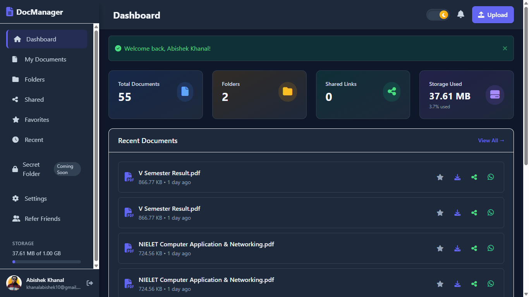Dismiss the welcome back banner
Screen dimensions: 529x297
[x=505, y=48]
